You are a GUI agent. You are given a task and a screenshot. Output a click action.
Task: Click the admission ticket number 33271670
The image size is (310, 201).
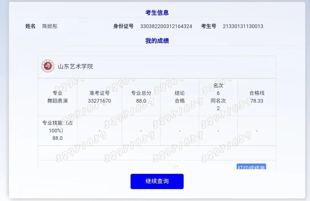tap(99, 101)
